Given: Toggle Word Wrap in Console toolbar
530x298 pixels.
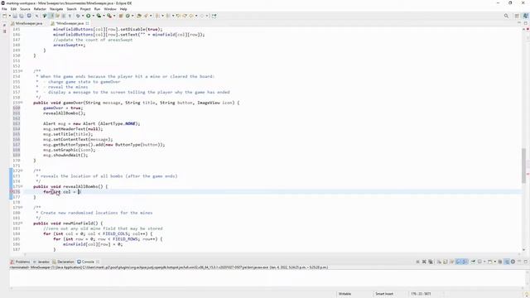Looking at the screenshot, I should pos(452,262).
